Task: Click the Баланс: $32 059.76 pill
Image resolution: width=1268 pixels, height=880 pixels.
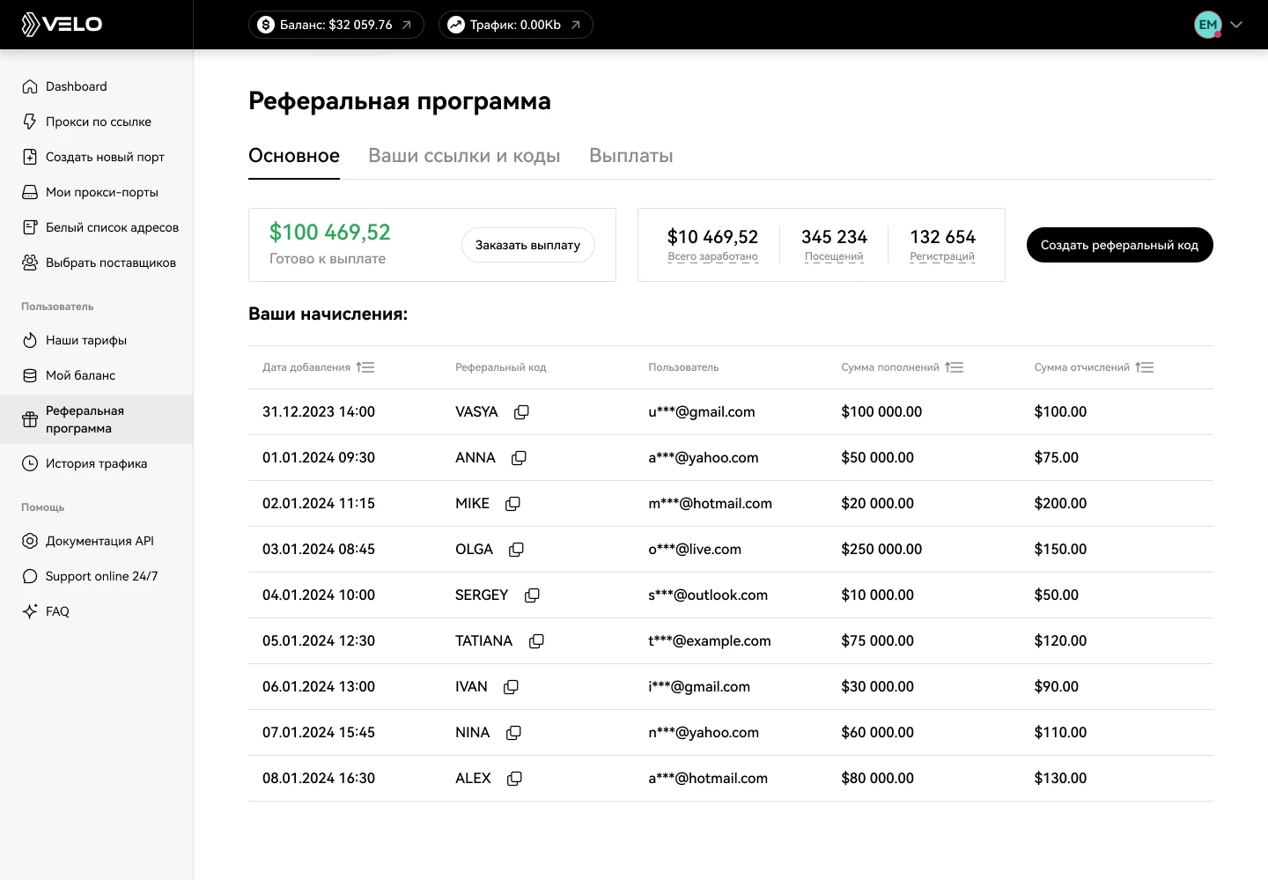Action: tap(336, 25)
